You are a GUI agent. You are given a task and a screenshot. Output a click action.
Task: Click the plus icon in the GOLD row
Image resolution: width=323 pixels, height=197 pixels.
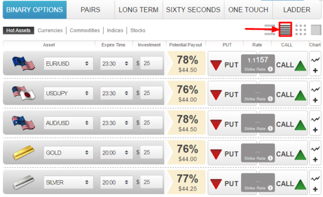pos(315,159)
